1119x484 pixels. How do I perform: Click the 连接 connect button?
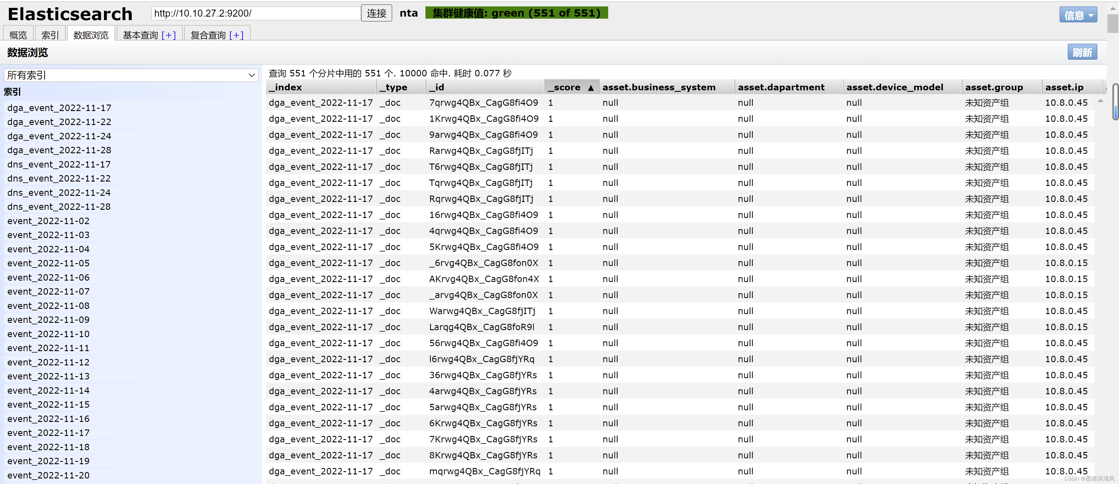[x=376, y=13]
